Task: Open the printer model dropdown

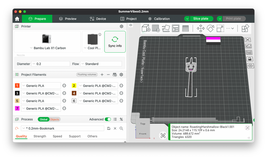Action: coord(47,42)
